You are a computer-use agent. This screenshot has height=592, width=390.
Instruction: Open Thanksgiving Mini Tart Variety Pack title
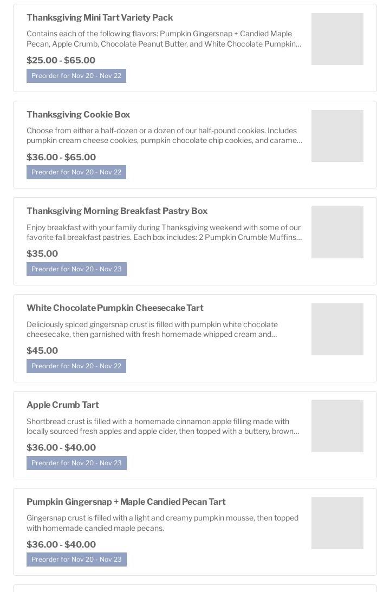(x=100, y=18)
